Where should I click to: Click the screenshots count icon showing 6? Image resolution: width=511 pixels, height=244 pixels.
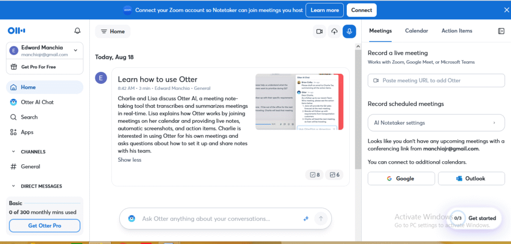(334, 175)
